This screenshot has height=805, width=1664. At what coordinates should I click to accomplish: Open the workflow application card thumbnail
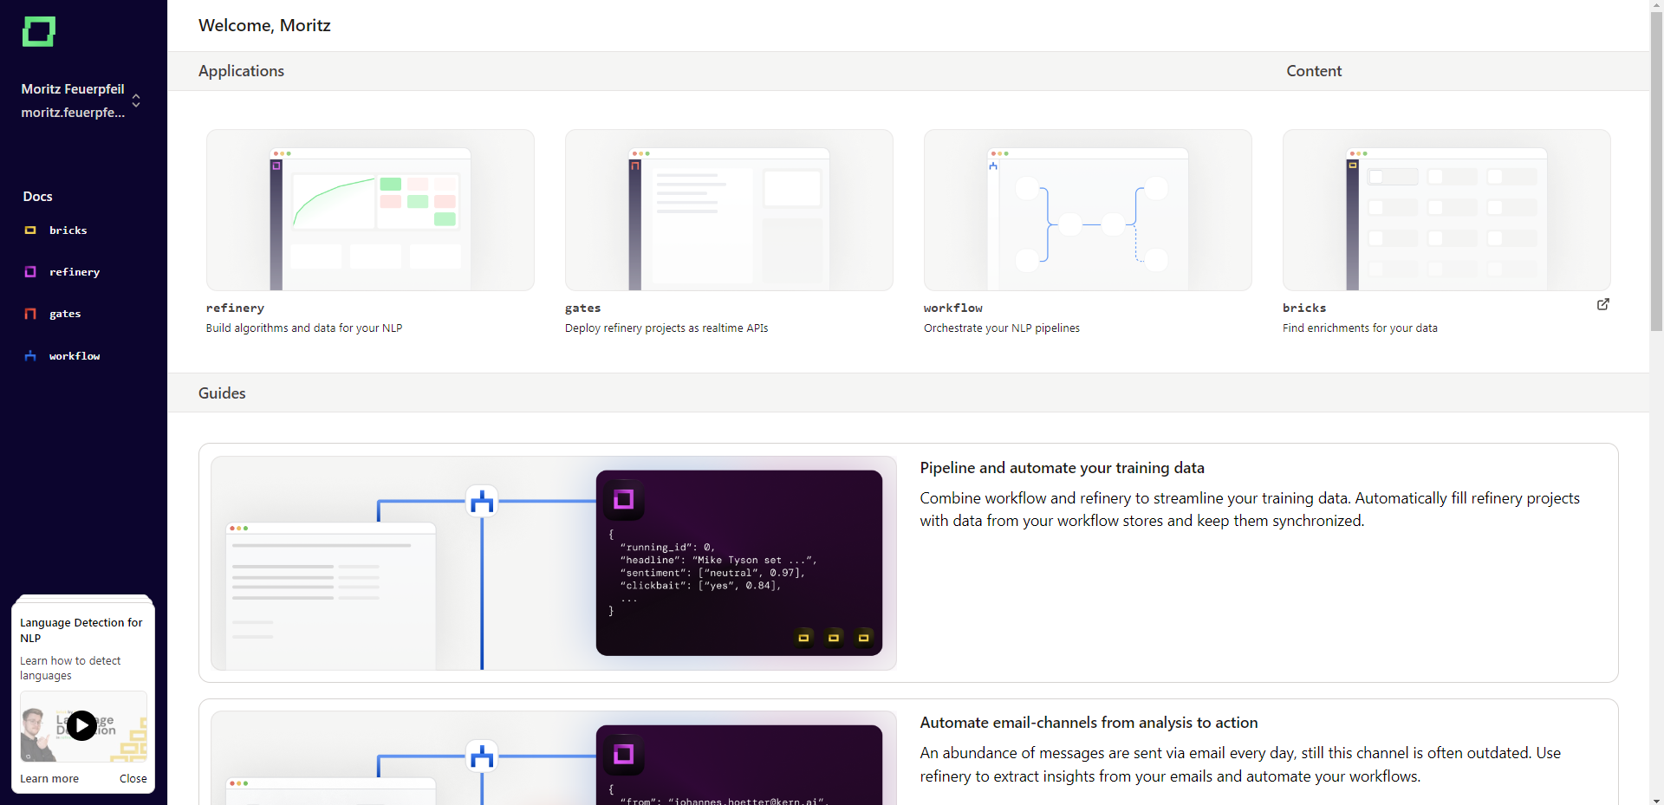pos(1088,210)
